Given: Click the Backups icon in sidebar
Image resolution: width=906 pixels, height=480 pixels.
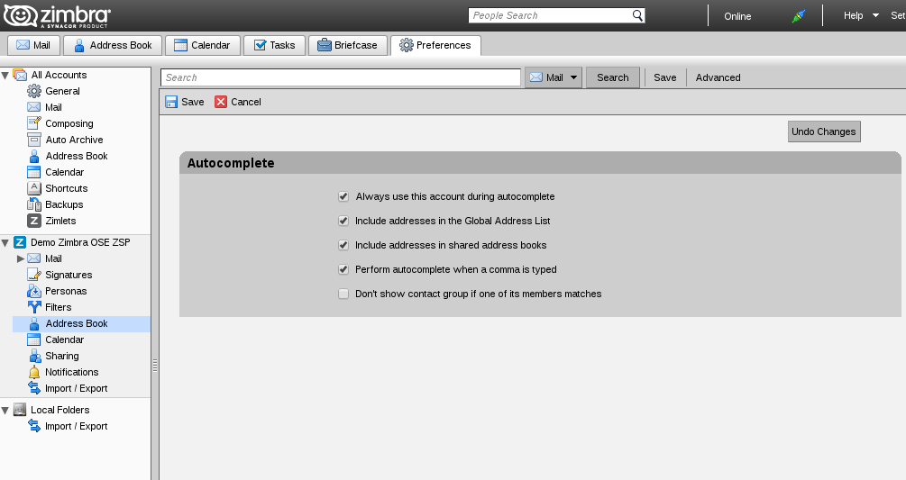Looking at the screenshot, I should click(x=34, y=204).
